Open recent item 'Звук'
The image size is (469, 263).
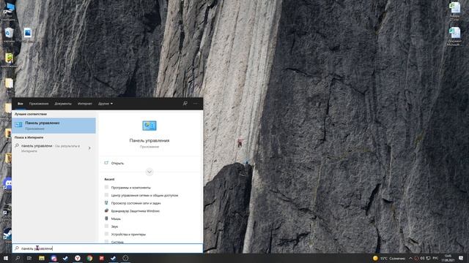[x=114, y=226]
